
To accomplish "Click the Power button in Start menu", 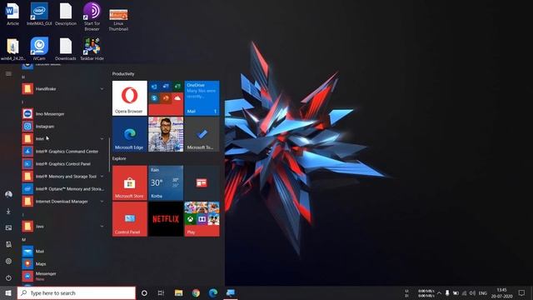I will pyautogui.click(x=8, y=277).
